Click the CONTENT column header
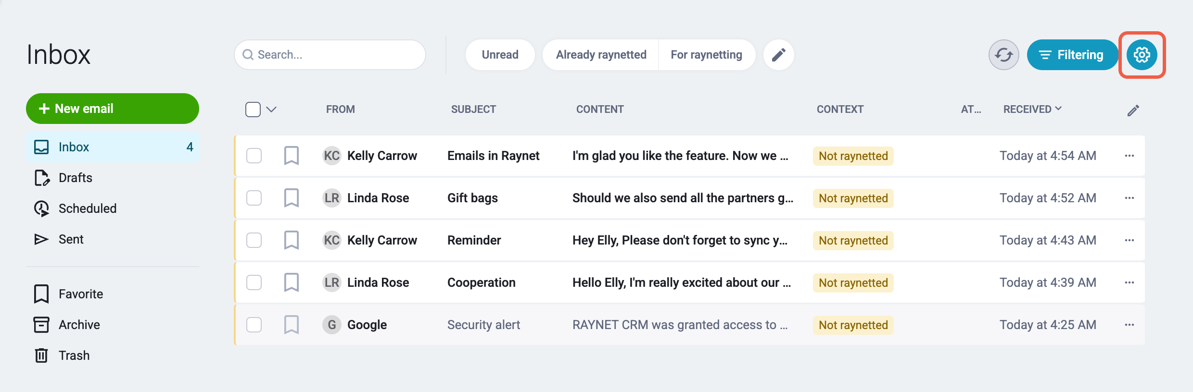1193x392 pixels. coord(600,110)
